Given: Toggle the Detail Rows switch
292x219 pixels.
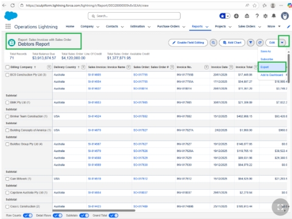Looking at the screenshot, I should [x=58, y=215].
